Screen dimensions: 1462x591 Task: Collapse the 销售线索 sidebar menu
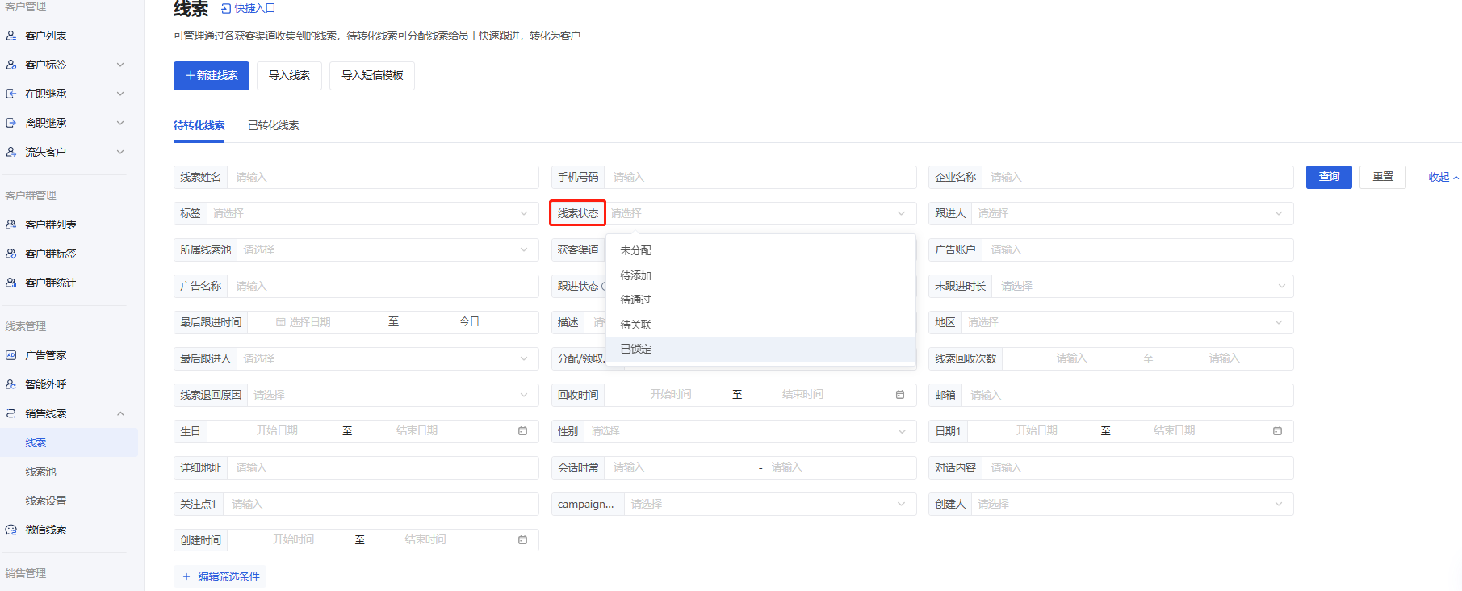click(120, 413)
